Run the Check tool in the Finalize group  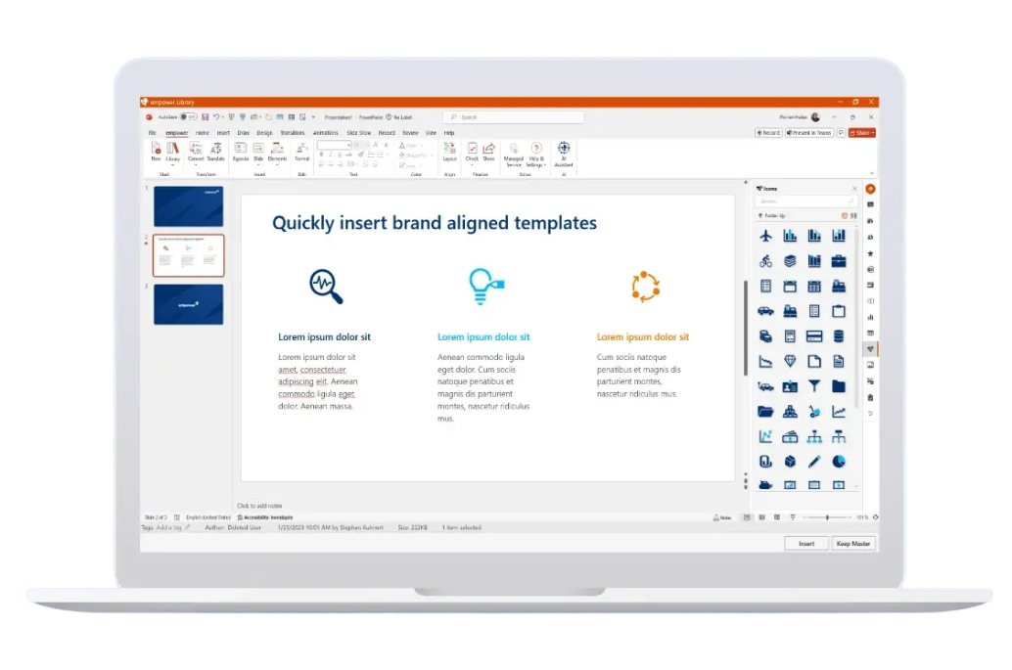(x=472, y=153)
